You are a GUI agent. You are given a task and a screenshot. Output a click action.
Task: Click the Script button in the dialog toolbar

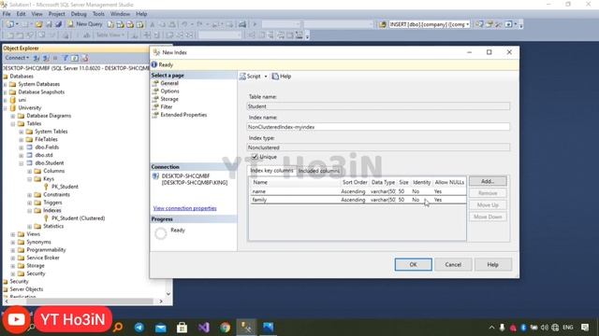[250, 77]
